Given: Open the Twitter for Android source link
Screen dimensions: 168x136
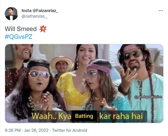Looking at the screenshot, I should (x=70, y=130).
